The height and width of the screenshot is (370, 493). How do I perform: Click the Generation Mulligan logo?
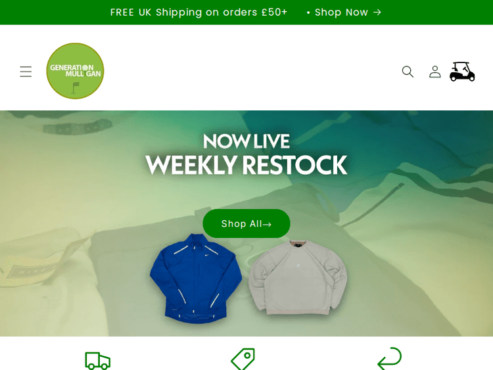tap(75, 71)
